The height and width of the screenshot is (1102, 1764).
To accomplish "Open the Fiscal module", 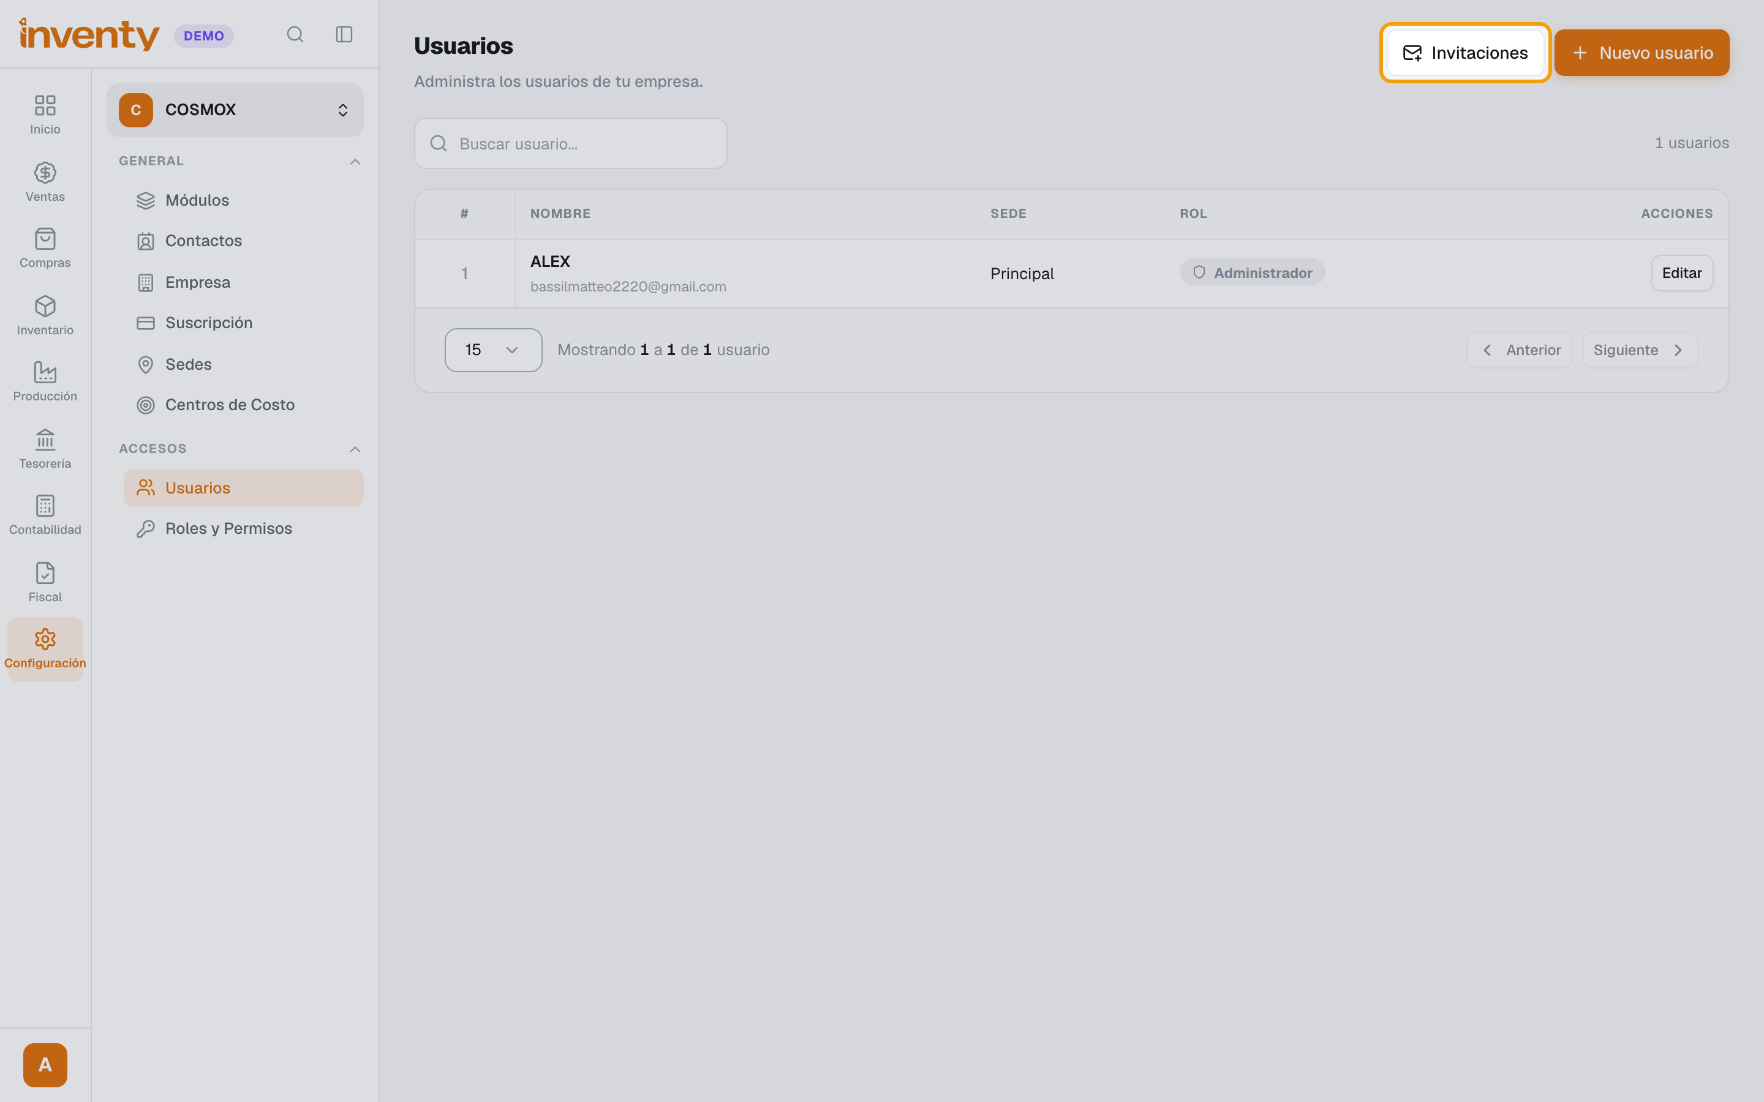I will click(45, 582).
